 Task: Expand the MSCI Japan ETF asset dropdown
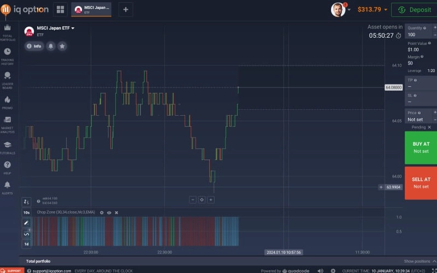[x=73, y=28]
